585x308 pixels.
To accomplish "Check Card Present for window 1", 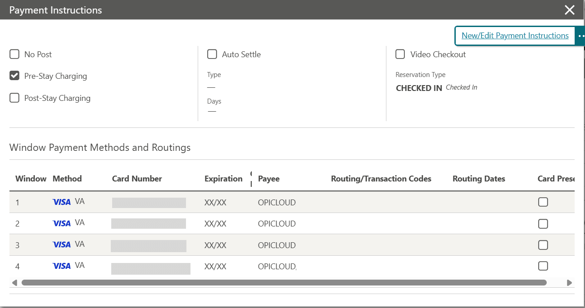I will pyautogui.click(x=543, y=202).
